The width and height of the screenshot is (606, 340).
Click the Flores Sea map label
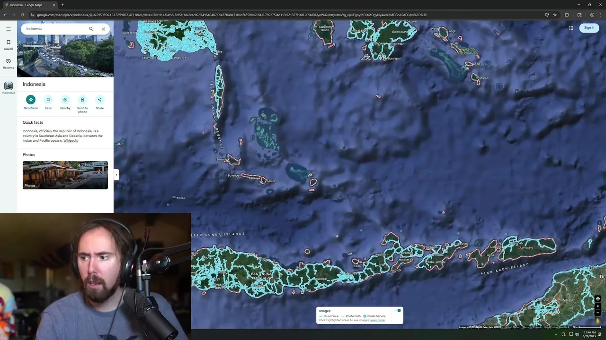point(178,197)
